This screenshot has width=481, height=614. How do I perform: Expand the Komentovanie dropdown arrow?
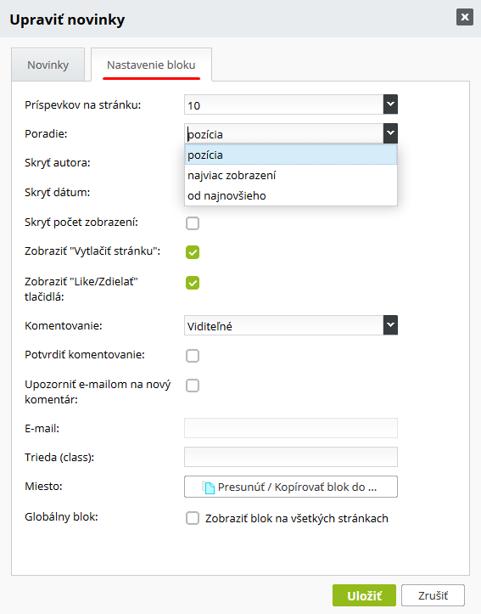(x=390, y=325)
